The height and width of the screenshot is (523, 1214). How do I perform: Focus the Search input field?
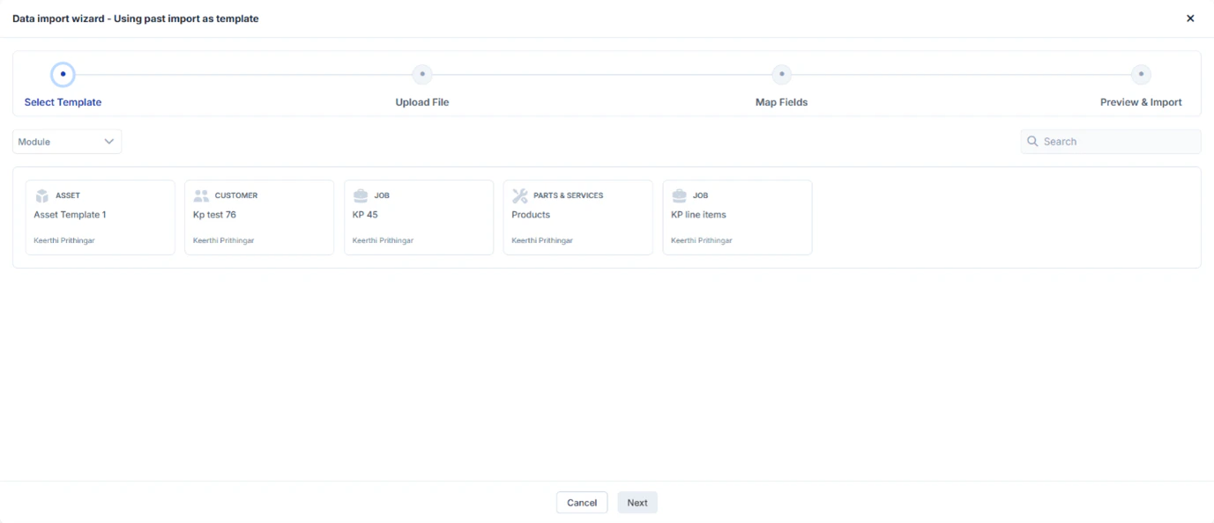[x=1111, y=142]
